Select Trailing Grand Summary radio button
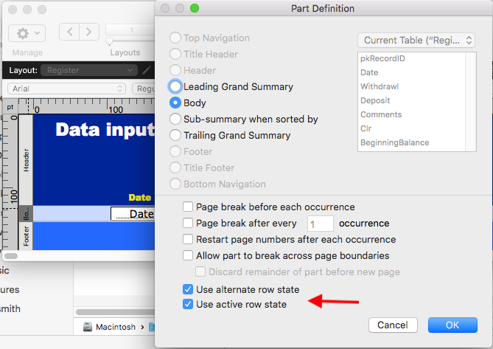The width and height of the screenshot is (493, 349). pos(175,135)
